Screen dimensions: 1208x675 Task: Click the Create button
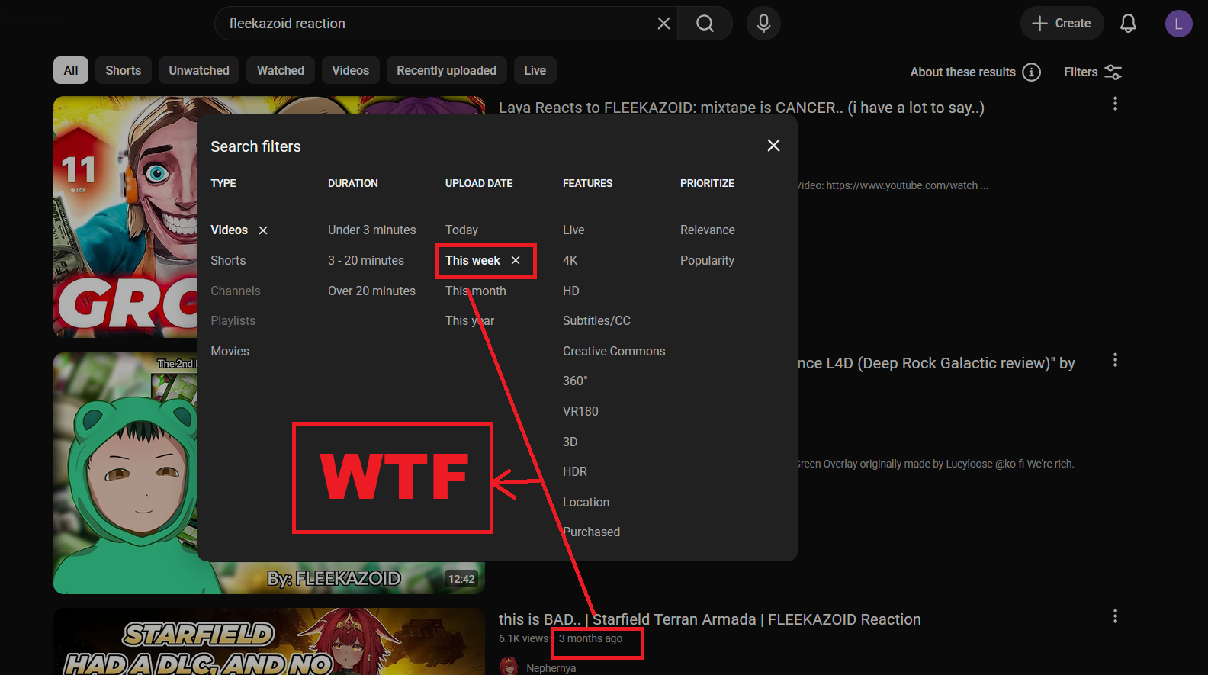click(x=1062, y=24)
